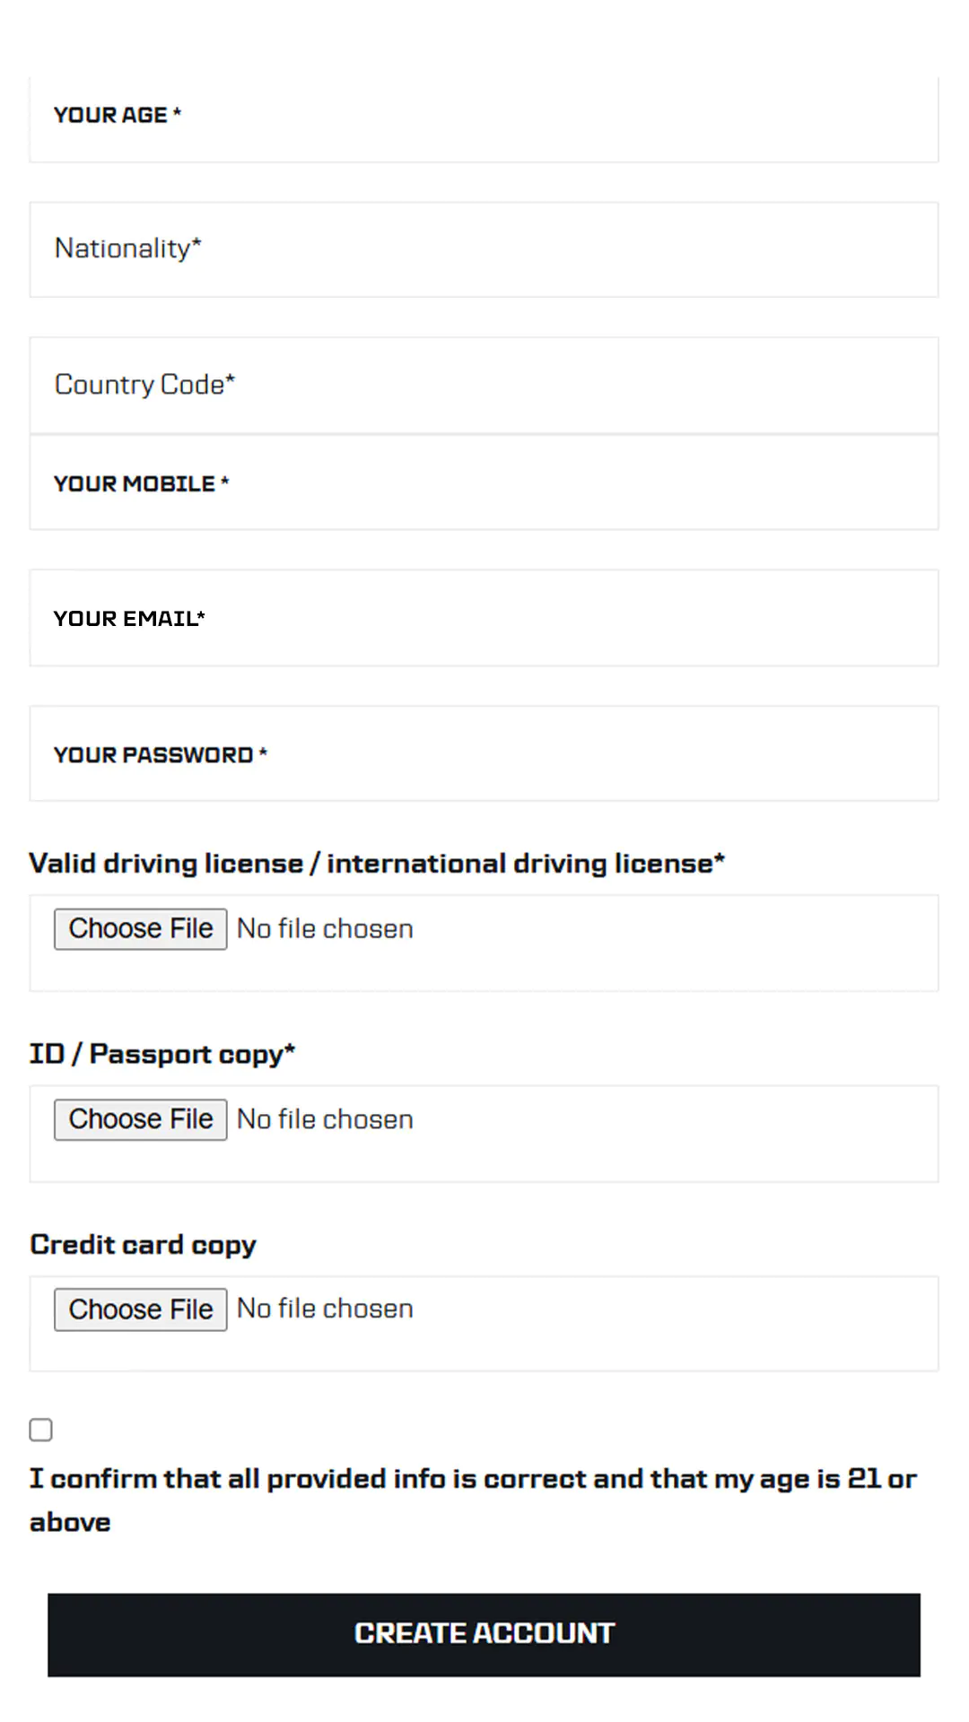
Task: Click 'No file chosen' beside driving license
Action: pos(325,929)
